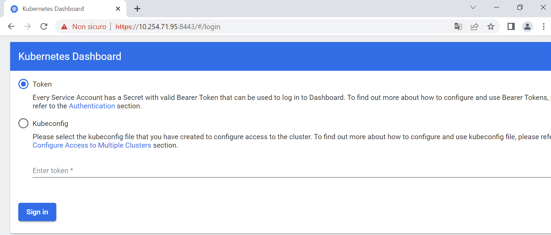Click the Kubernetes favicon on the tab
551x235 pixels.
(x=14, y=9)
